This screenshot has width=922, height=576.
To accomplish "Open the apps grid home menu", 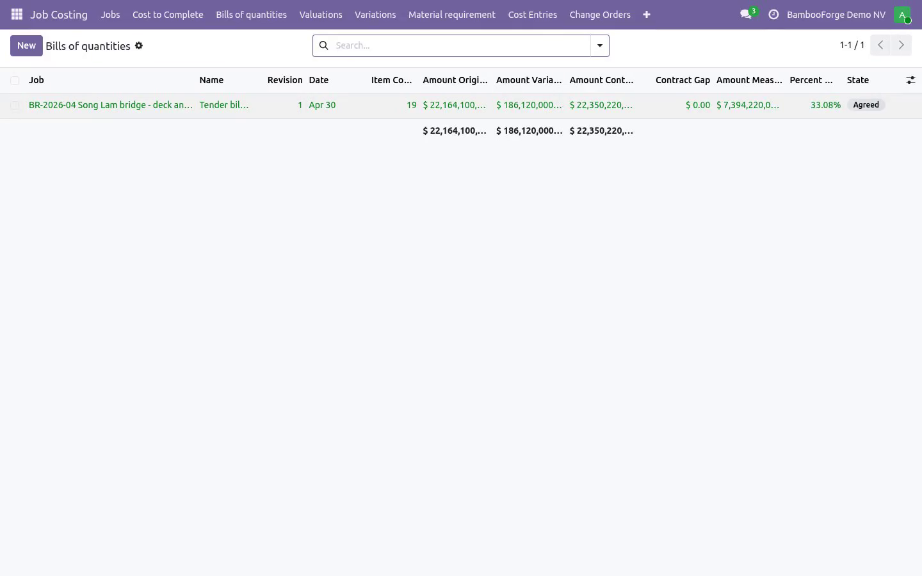I will click(x=17, y=14).
